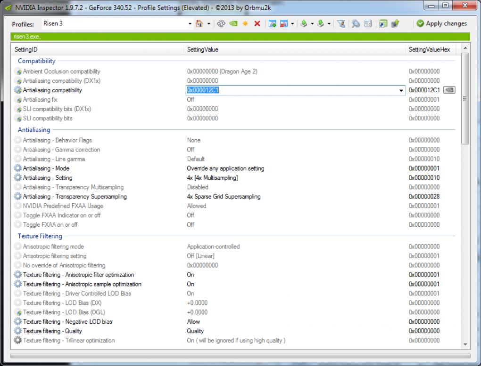Collapse the Antialiasing section header

[34, 130]
